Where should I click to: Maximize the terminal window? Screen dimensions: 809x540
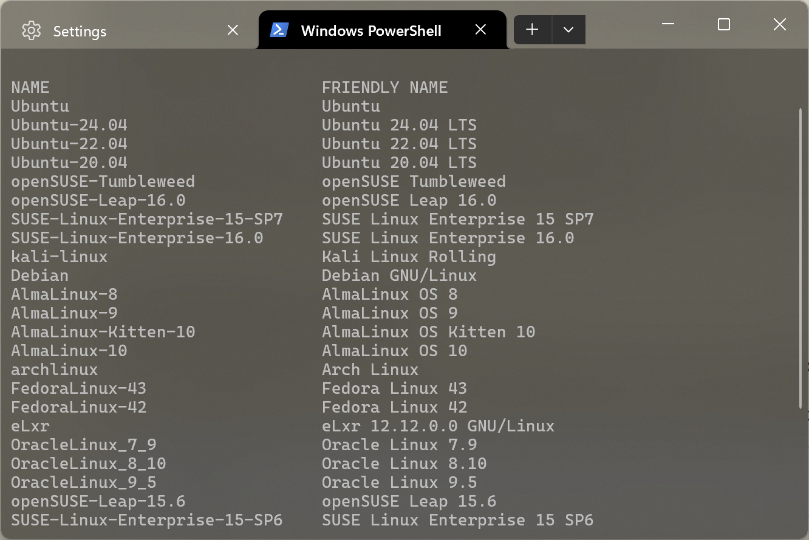pyautogui.click(x=724, y=24)
